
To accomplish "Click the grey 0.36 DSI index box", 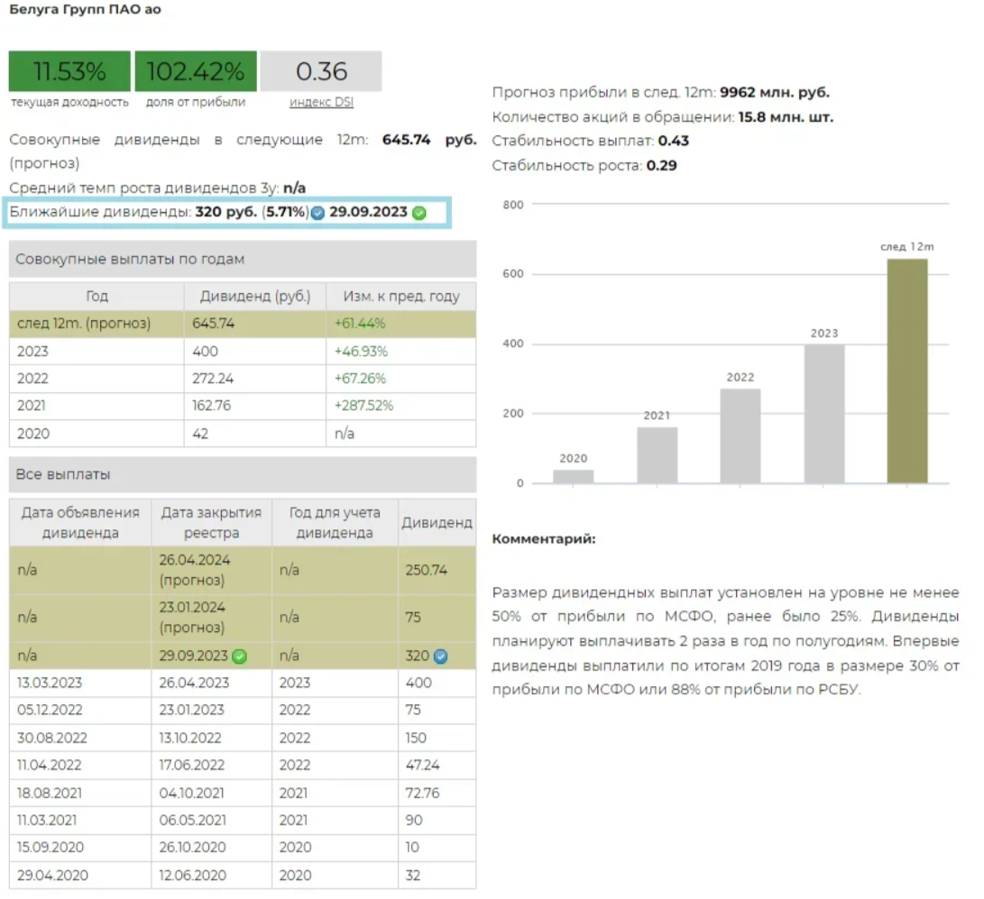I will (x=321, y=71).
